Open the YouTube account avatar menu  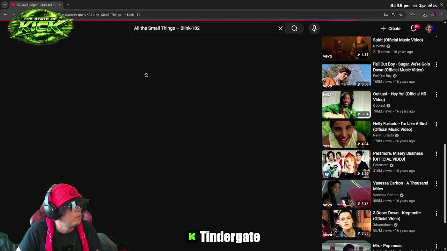pos(430,29)
